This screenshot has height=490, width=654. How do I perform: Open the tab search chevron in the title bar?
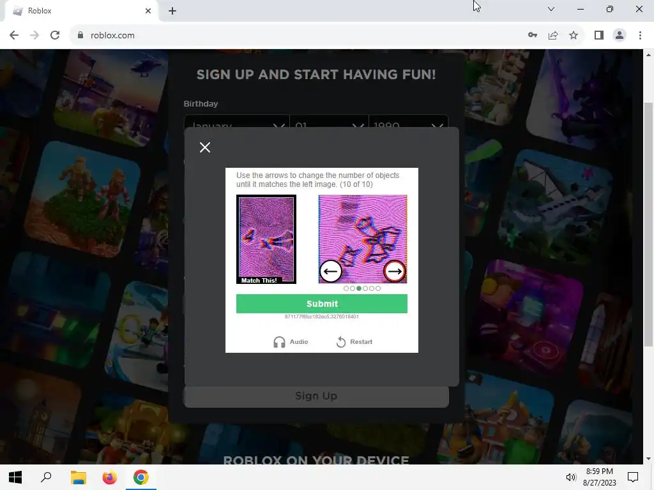coord(551,9)
